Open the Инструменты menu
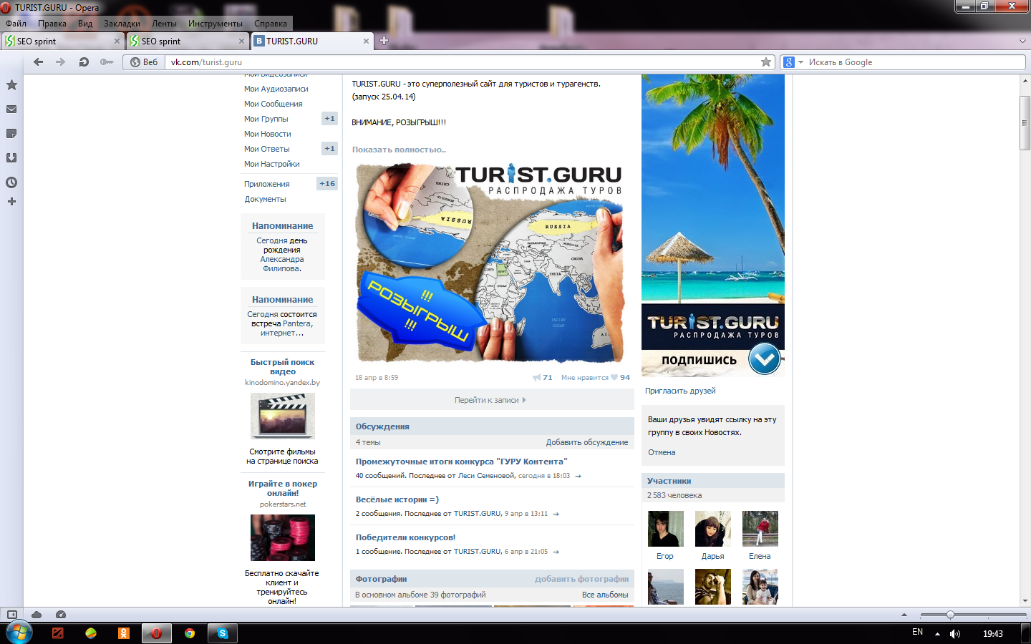 coord(216,24)
